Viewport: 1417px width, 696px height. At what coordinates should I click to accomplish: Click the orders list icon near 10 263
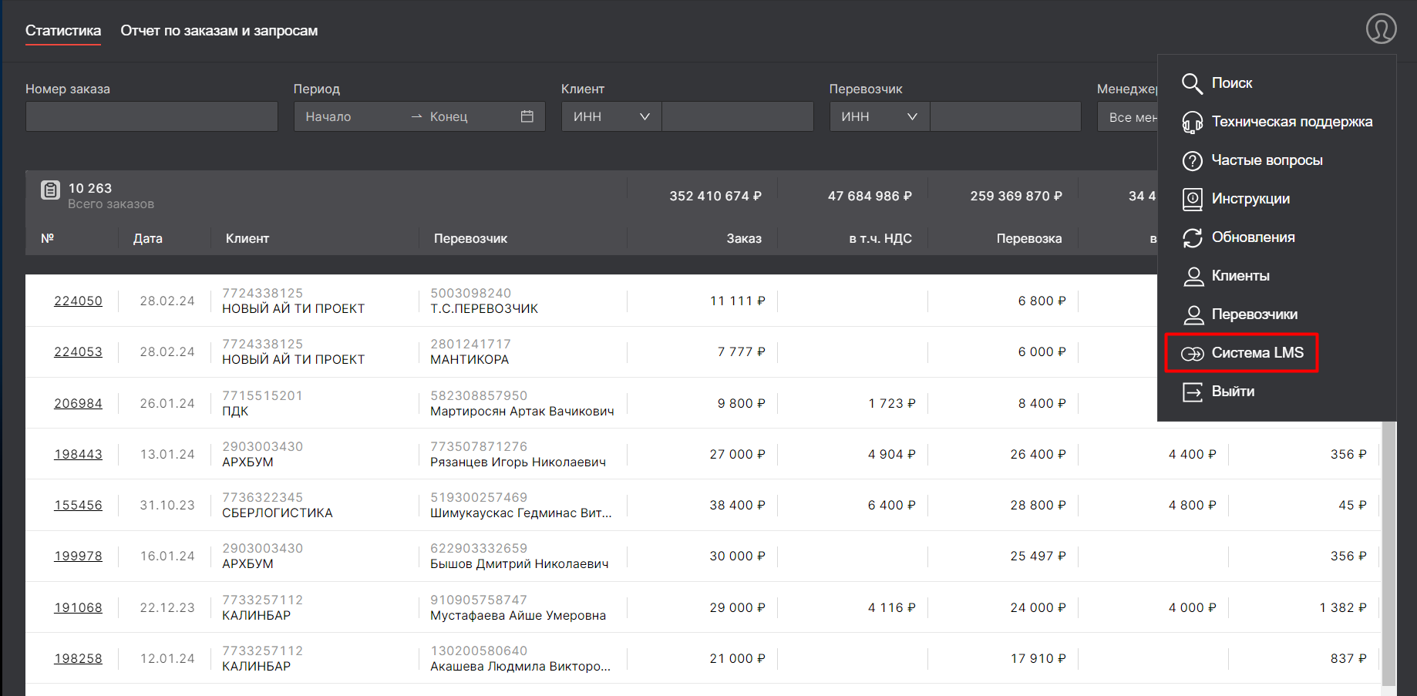click(50, 190)
